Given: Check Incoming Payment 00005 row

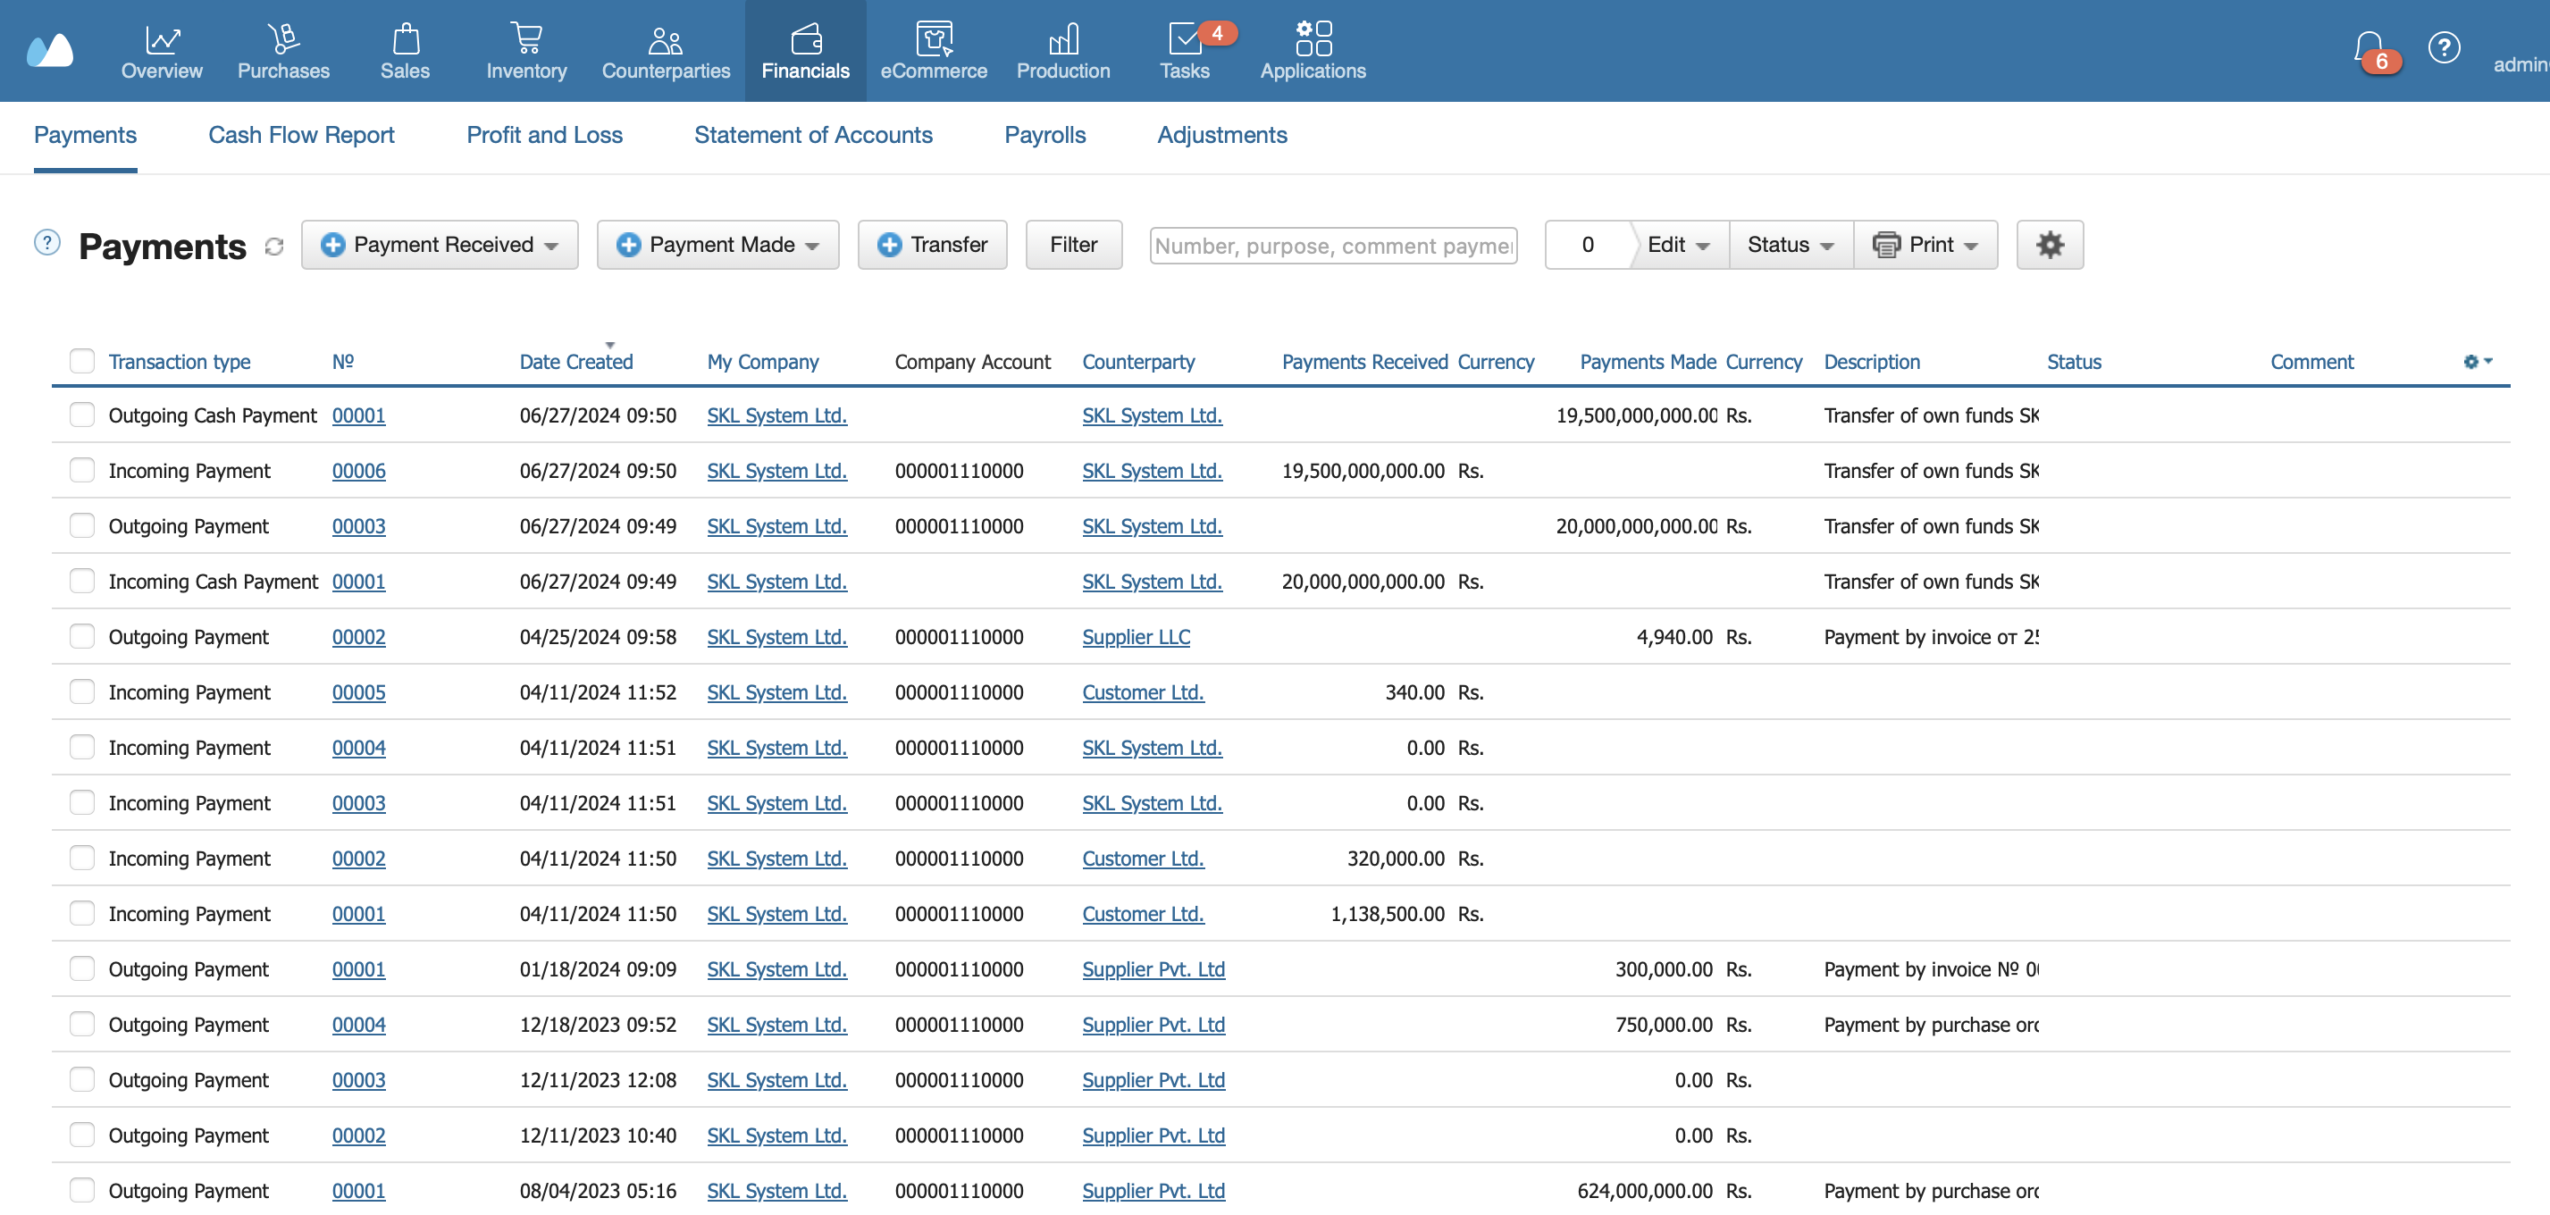Looking at the screenshot, I should [82, 691].
